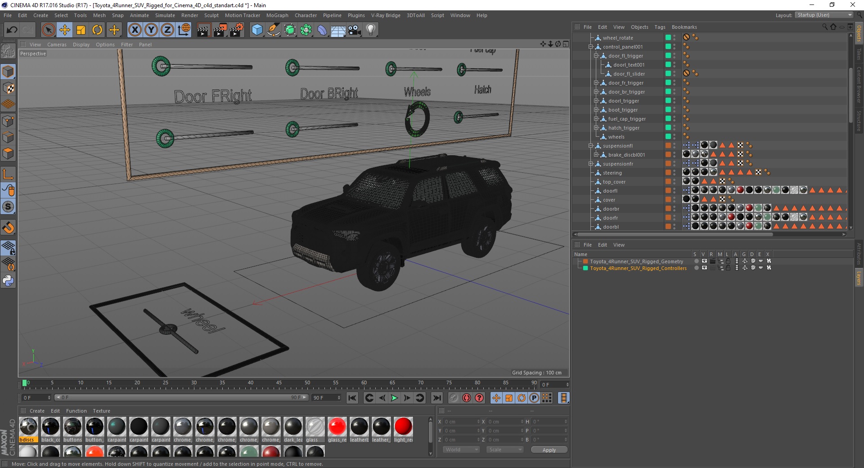Image resolution: width=864 pixels, height=468 pixels.
Task: Click the Undo arrow icon
Action: pyautogui.click(x=12, y=30)
